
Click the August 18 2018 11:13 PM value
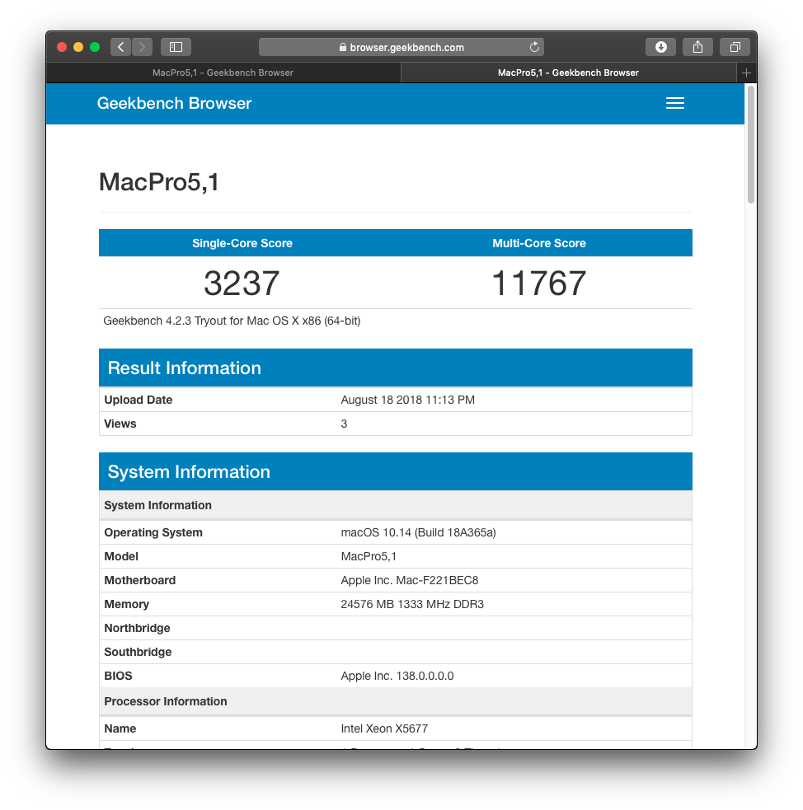click(408, 400)
